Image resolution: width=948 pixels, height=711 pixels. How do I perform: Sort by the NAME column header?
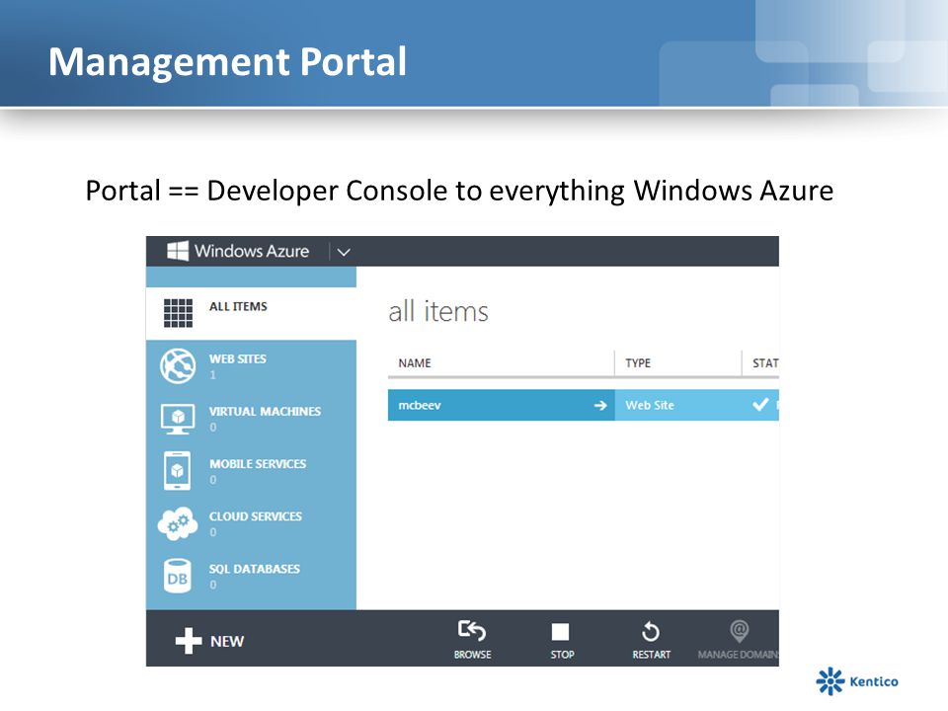415,362
